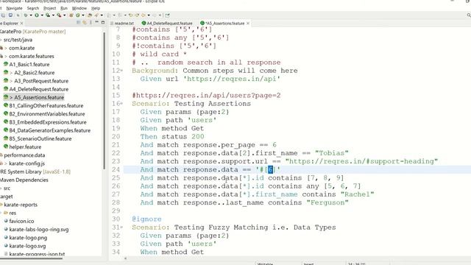This screenshot has height=265, width=471.
Task: Select B5_ScenarioOutline.feature in the explorer
Action: (x=40, y=139)
